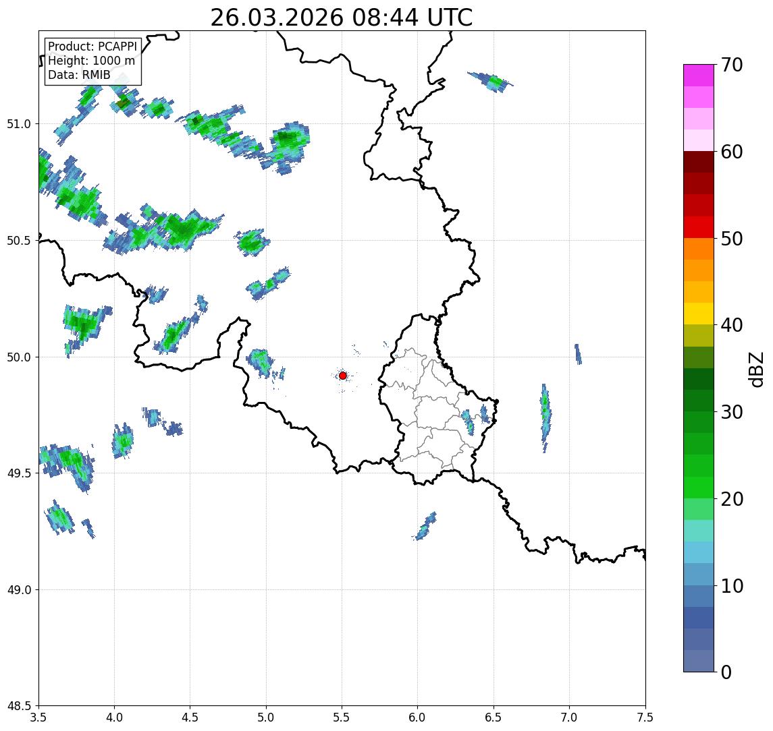Click the colorbar tick label 30
The width and height of the screenshot is (773, 731).
(x=732, y=412)
